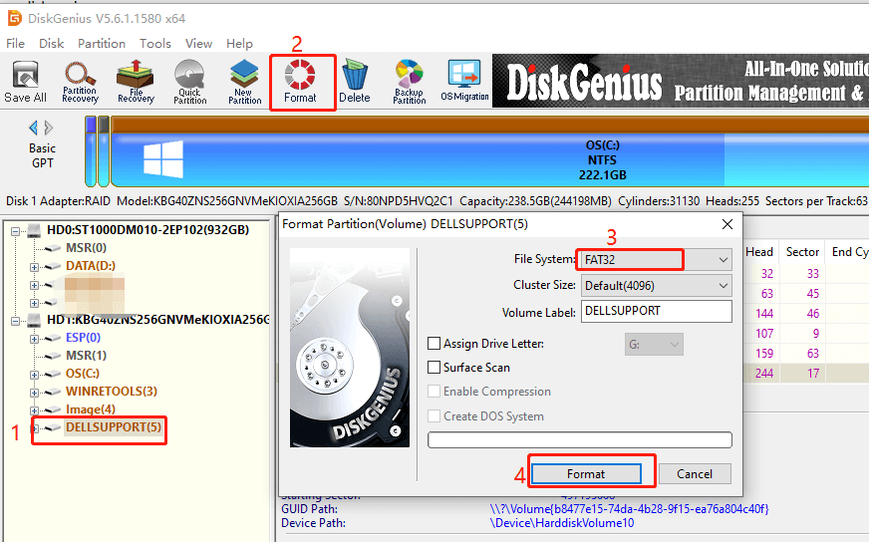This screenshot has height=542, width=869.
Task: Click the Save All toolbar icon
Action: tap(25, 82)
